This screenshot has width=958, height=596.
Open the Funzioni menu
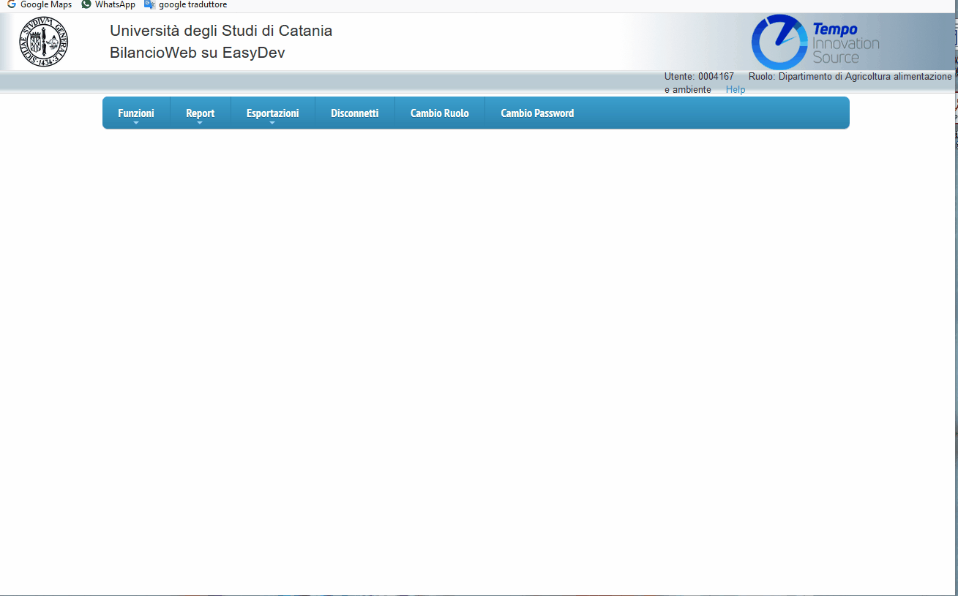pyautogui.click(x=136, y=113)
